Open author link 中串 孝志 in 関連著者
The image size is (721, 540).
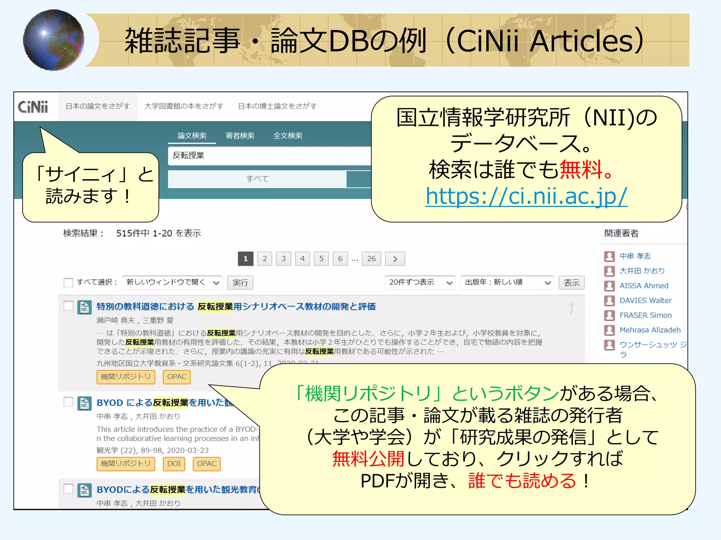(635, 256)
